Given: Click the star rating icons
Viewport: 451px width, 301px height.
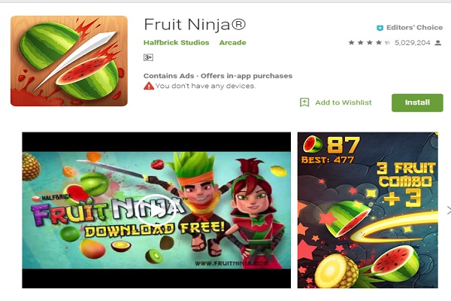Looking at the screenshot, I should [x=369, y=43].
